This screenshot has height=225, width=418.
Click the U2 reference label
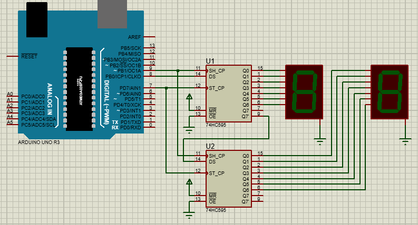(x=211, y=146)
